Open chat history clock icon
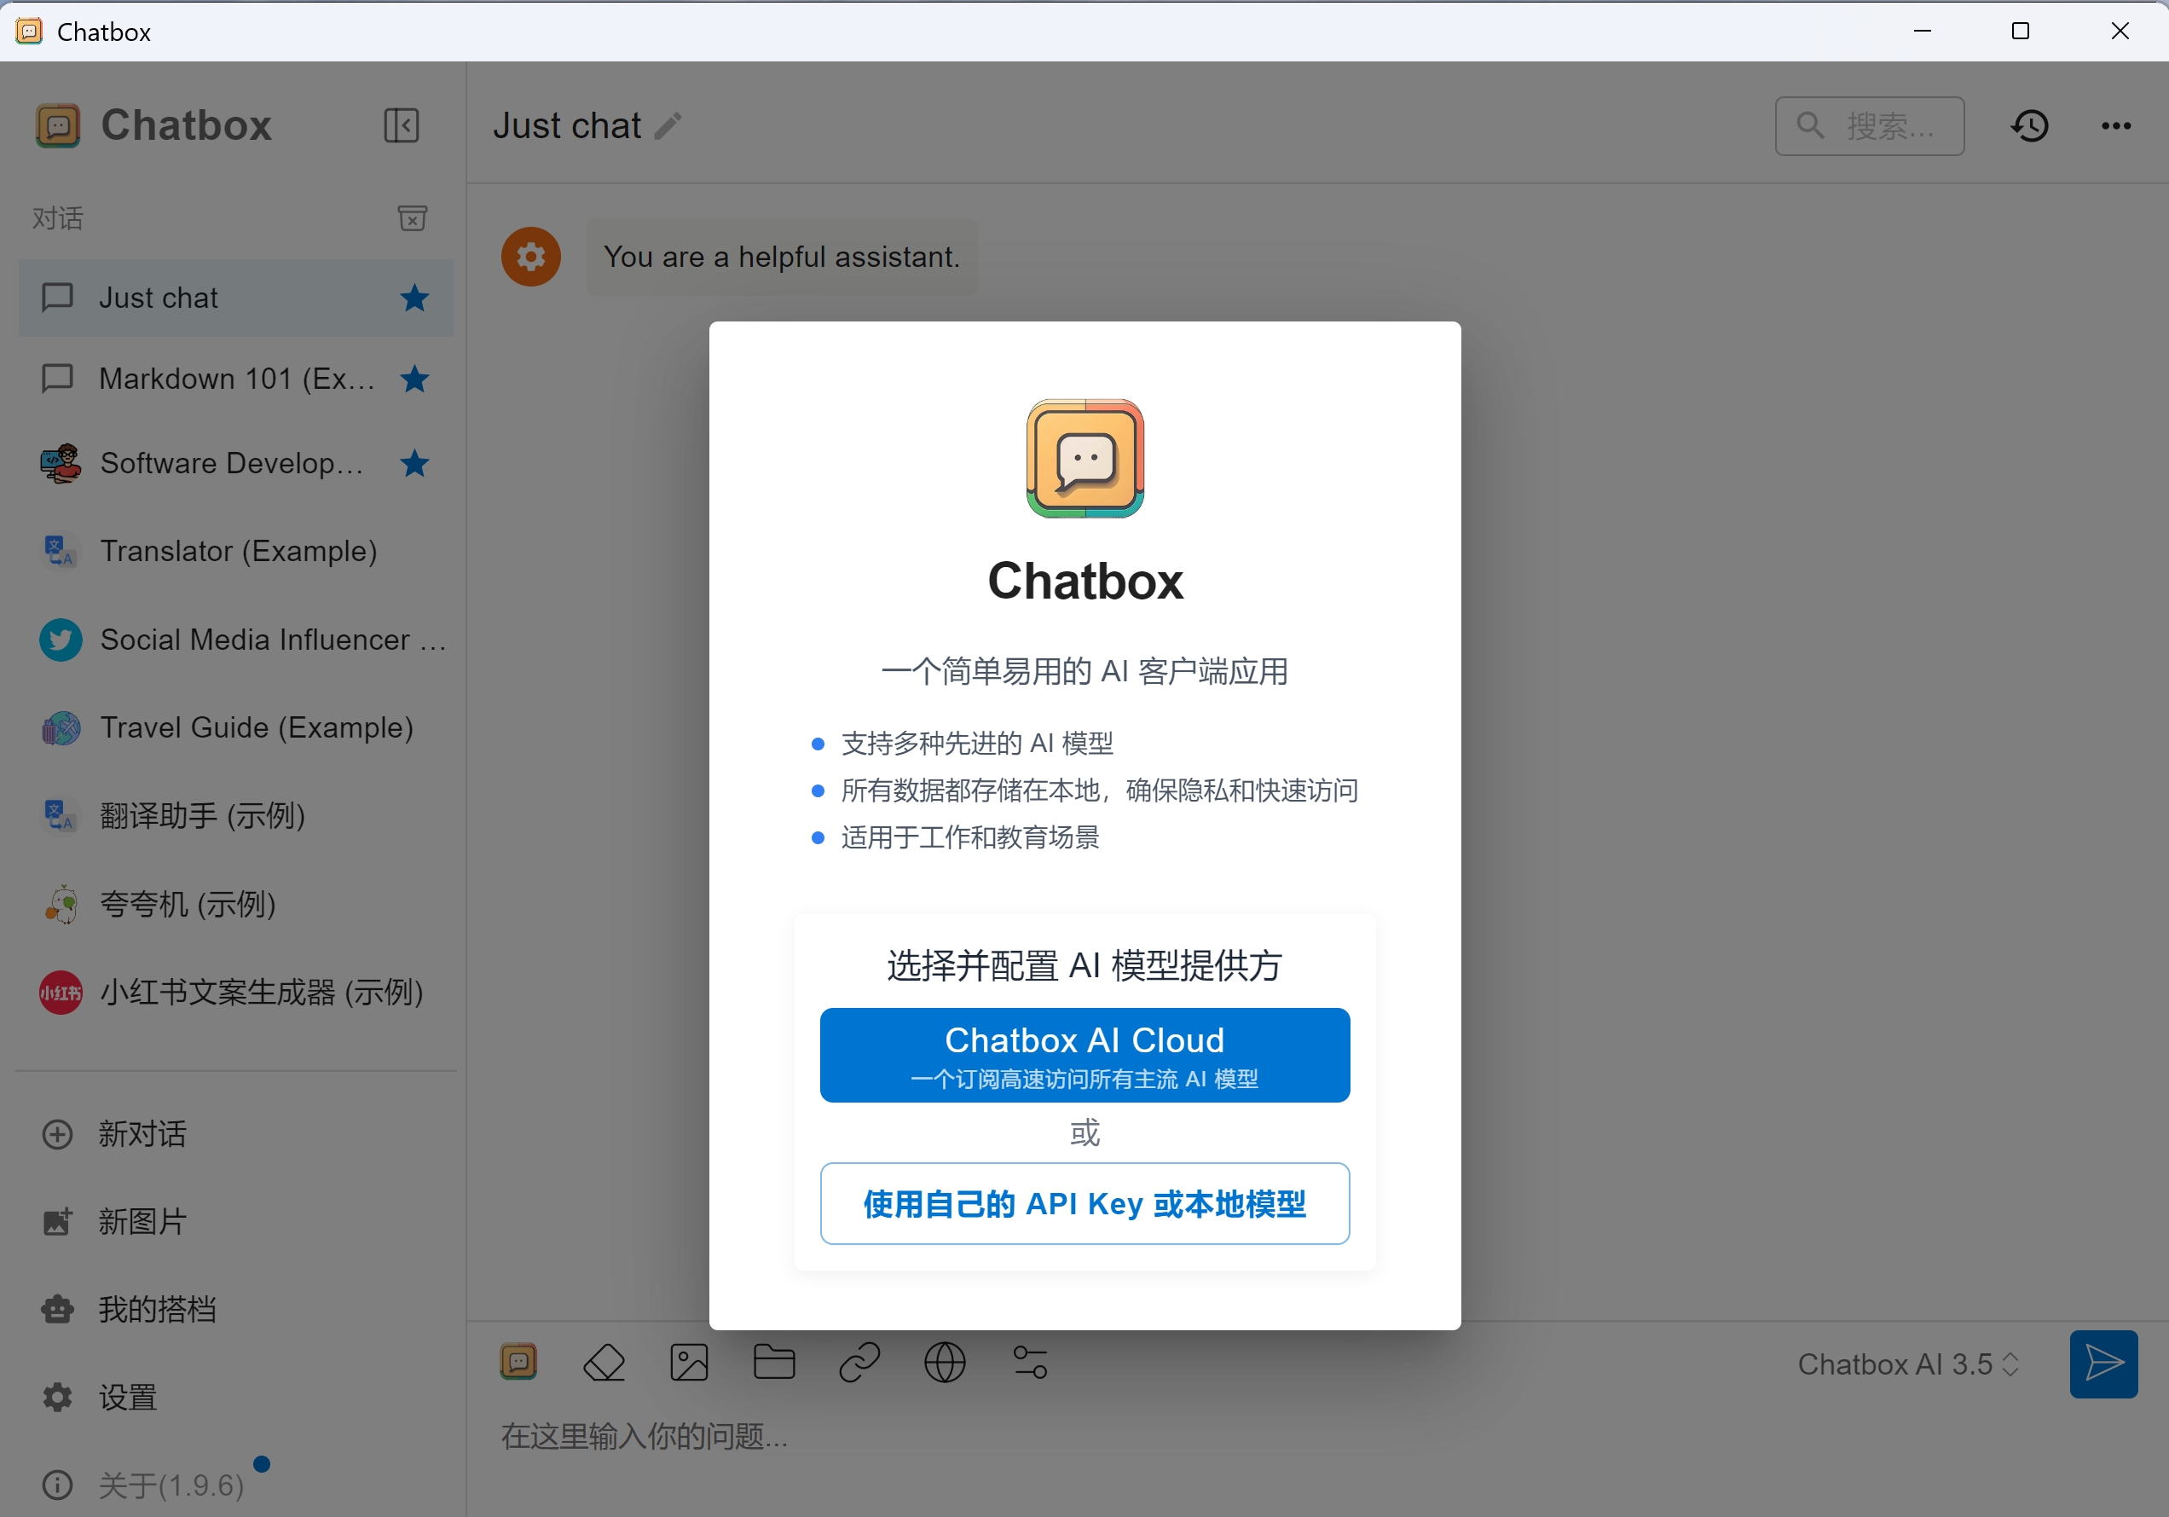 tap(2029, 125)
